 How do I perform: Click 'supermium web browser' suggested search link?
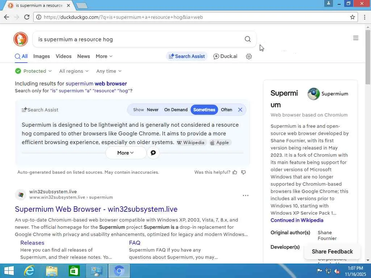(x=96, y=84)
